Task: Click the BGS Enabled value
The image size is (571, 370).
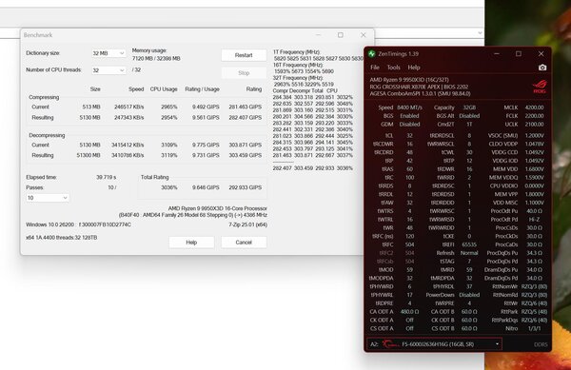Action: 409,116
